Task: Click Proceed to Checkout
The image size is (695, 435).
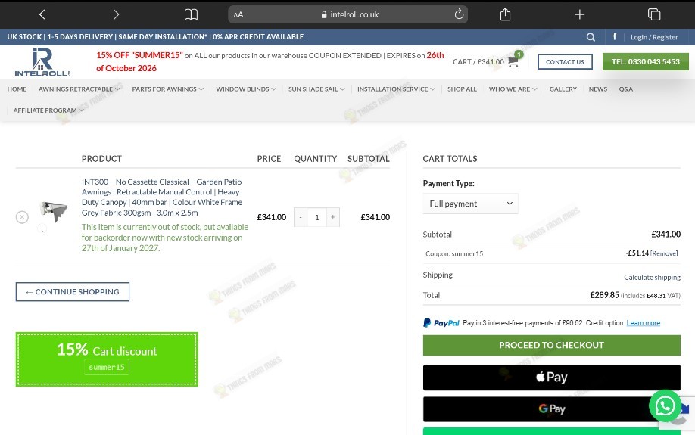Action: 551,345
